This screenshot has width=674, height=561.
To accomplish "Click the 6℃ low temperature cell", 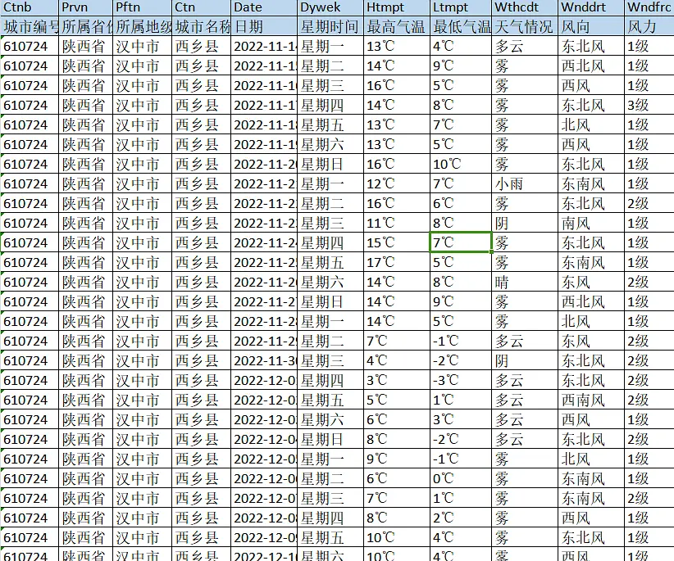I will click(461, 203).
